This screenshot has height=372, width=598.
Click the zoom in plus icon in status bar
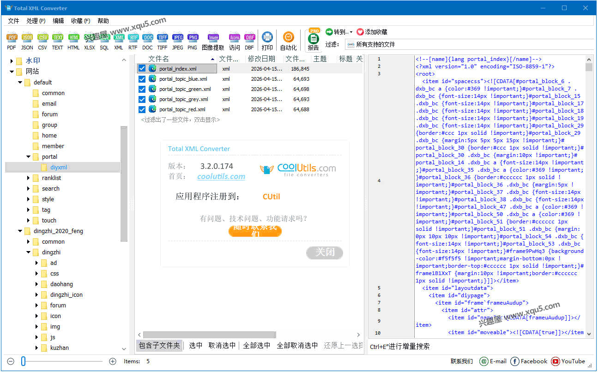[112, 361]
